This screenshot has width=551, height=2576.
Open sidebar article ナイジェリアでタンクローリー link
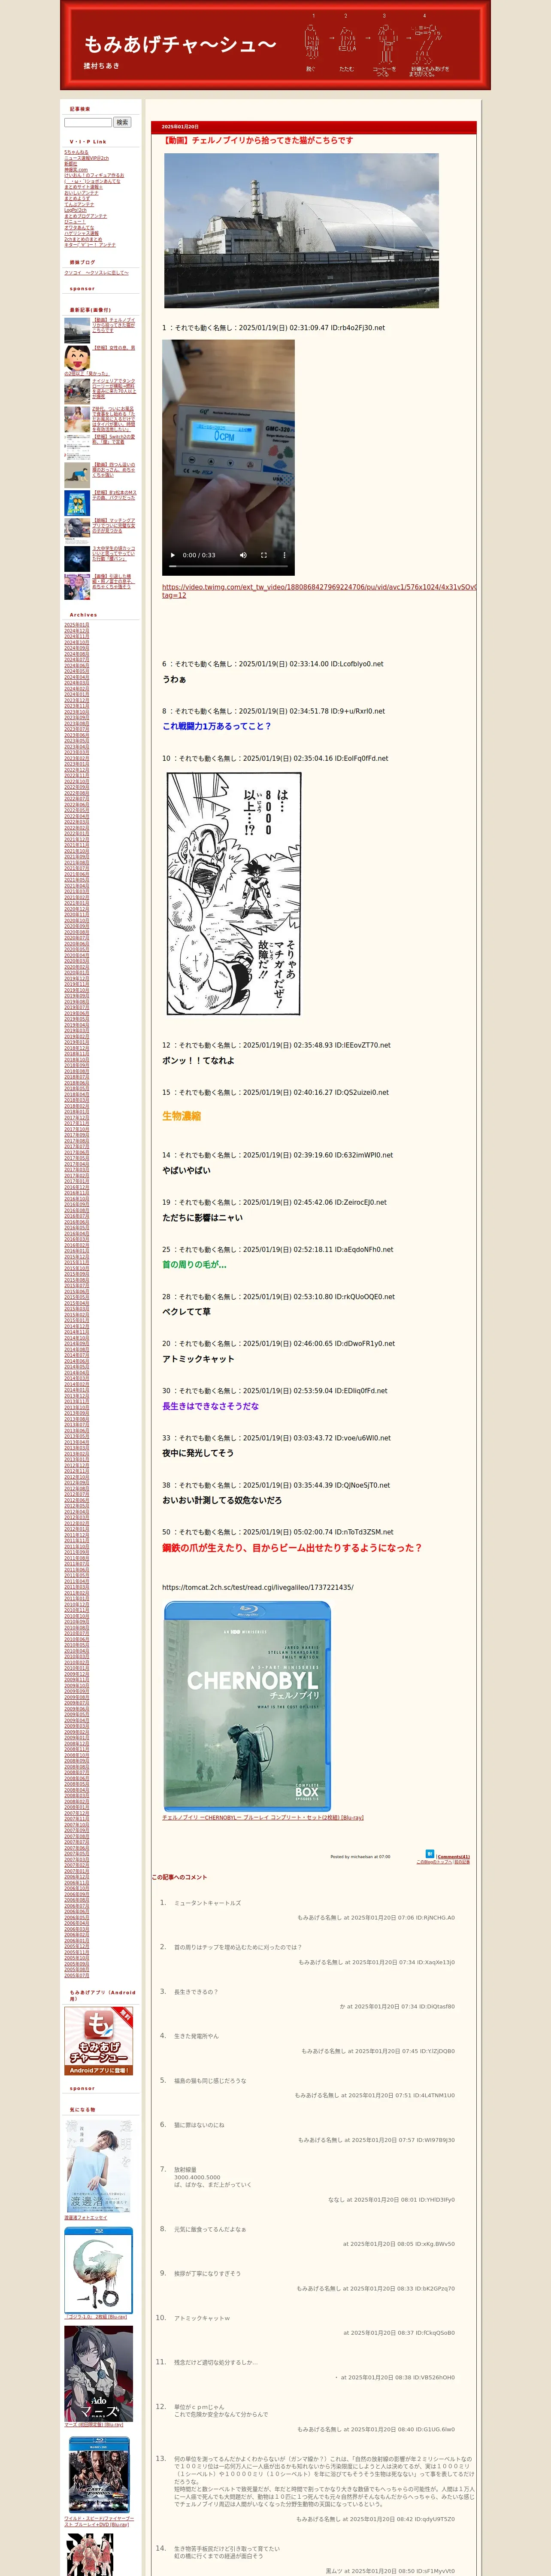(114, 388)
